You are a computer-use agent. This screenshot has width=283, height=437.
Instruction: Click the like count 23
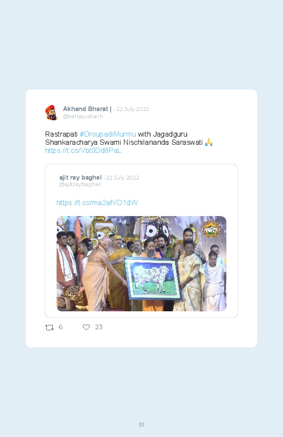pos(99,327)
